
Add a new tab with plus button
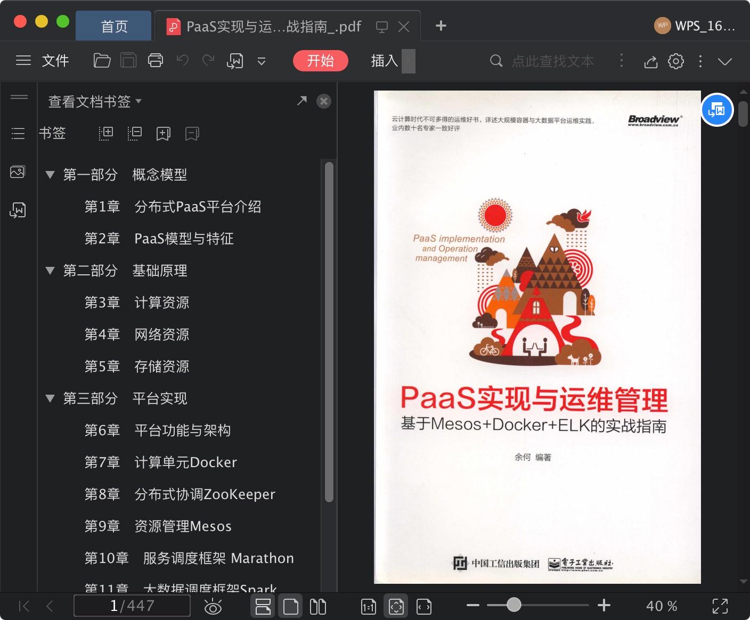(441, 26)
